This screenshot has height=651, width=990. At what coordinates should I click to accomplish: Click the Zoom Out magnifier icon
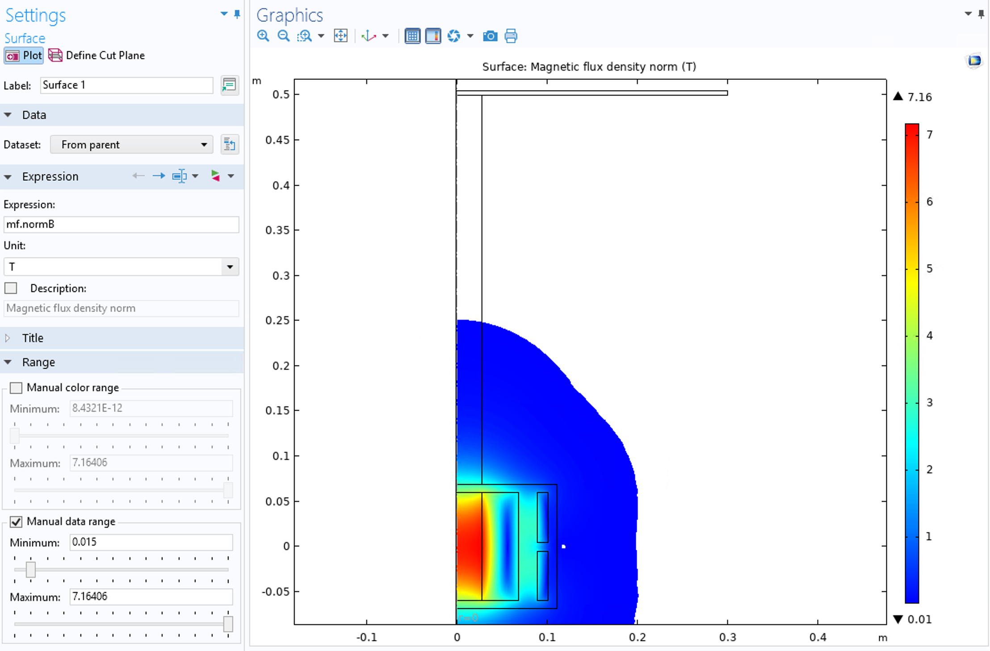click(283, 36)
